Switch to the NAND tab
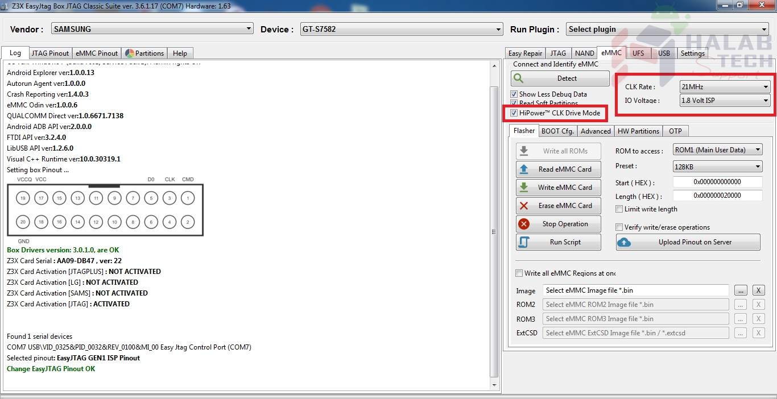Viewport: 777px width, 399px height. (x=584, y=53)
